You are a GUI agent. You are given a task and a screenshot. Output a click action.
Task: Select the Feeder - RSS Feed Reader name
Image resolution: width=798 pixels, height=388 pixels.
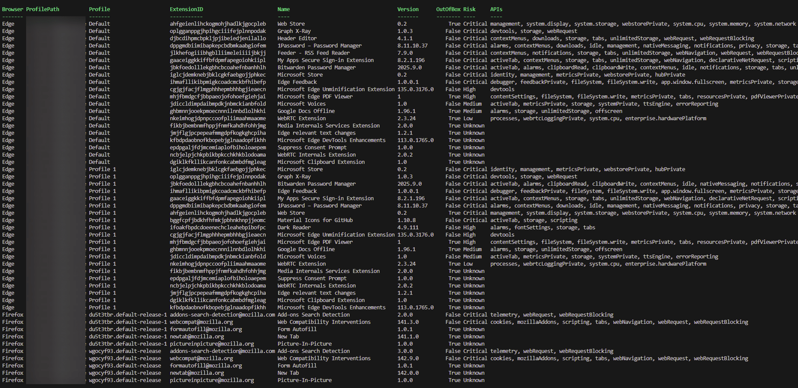313,53
